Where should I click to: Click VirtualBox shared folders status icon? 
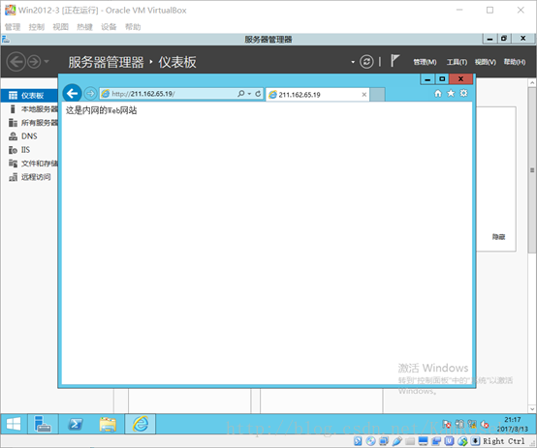coord(410,441)
